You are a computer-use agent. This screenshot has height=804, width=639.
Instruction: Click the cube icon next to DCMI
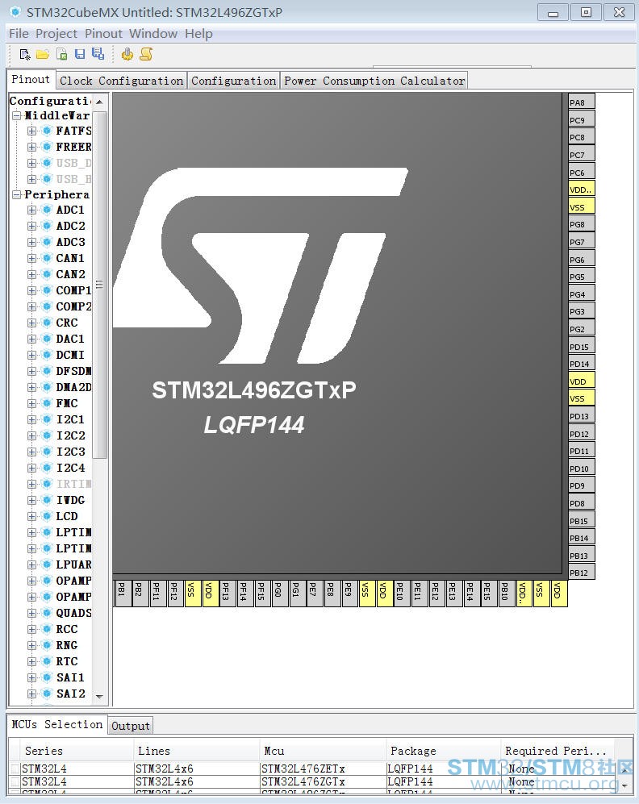point(47,355)
